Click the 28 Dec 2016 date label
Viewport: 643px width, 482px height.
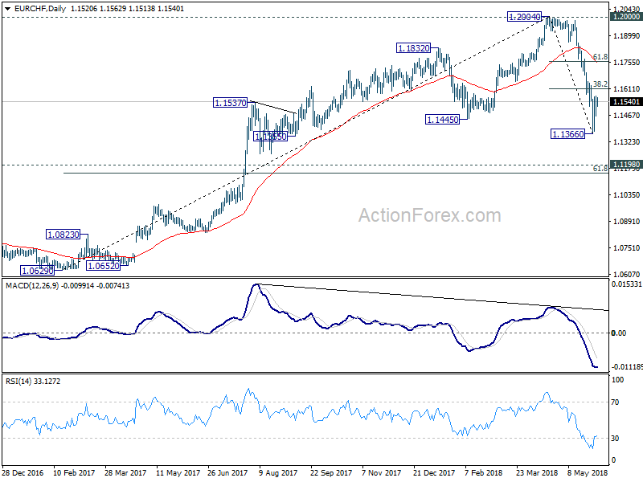(x=23, y=472)
